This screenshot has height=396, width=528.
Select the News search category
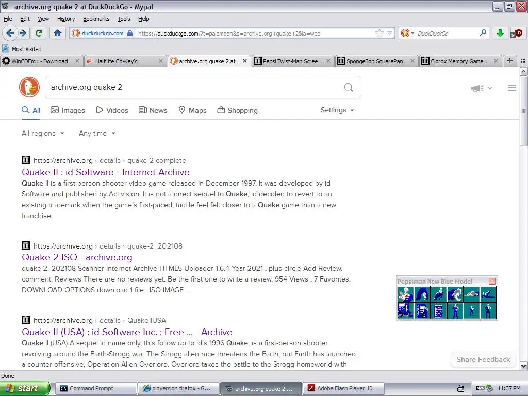pyautogui.click(x=153, y=110)
